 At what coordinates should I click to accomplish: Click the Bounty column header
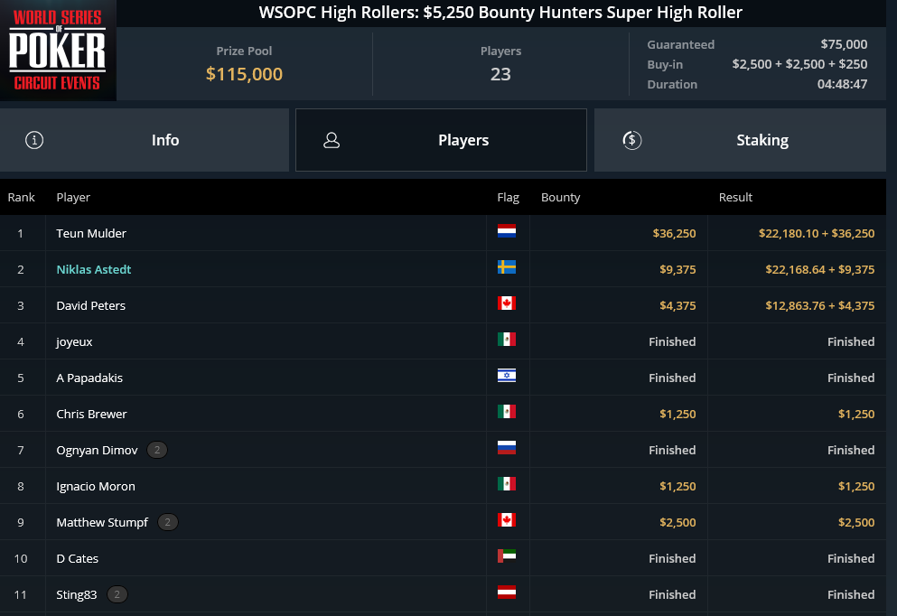(x=561, y=197)
